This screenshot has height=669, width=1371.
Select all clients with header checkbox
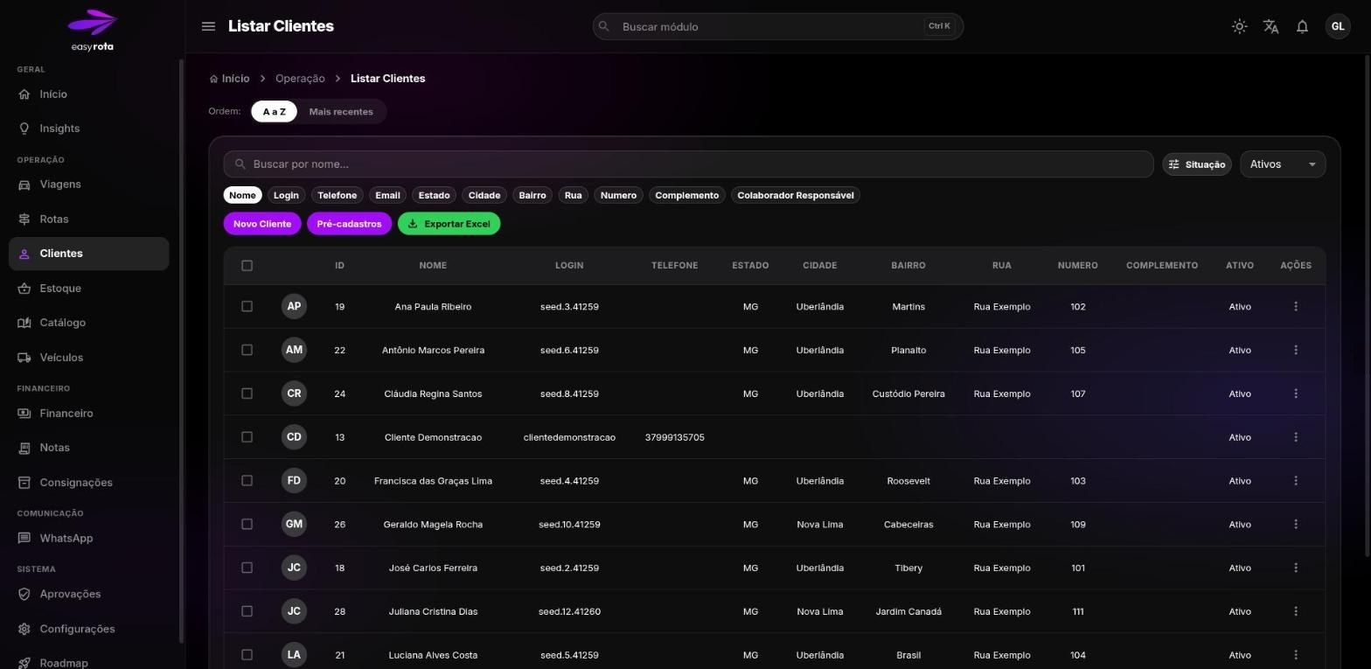click(x=247, y=265)
